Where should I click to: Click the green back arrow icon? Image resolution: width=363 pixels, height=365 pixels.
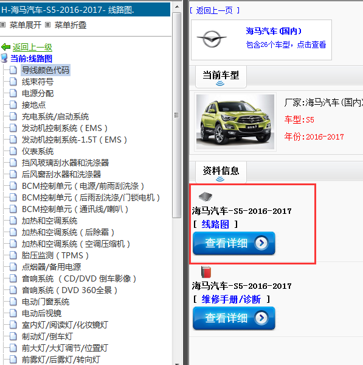[x=6, y=47]
